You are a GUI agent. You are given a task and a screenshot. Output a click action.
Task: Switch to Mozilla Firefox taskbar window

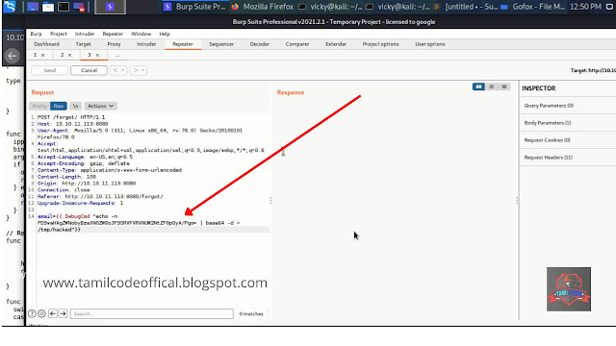point(263,7)
